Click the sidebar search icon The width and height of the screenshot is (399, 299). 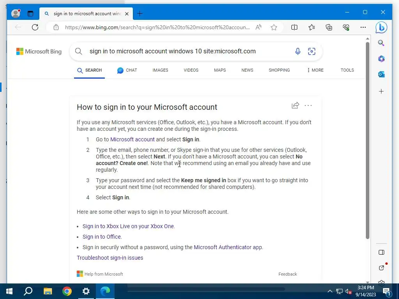(x=381, y=43)
